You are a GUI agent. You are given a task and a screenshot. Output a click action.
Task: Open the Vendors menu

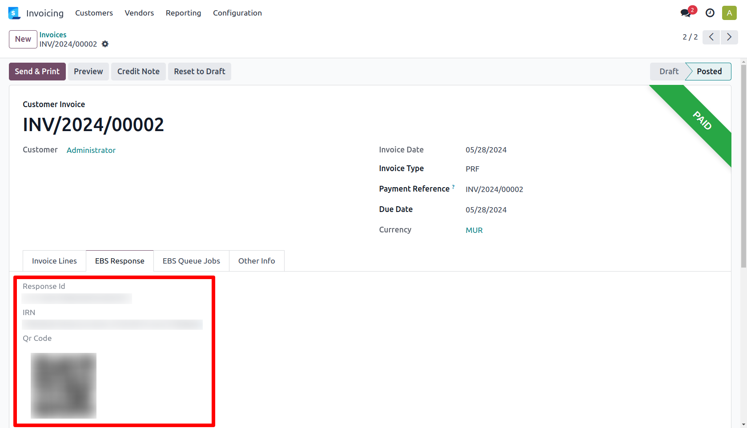[139, 13]
